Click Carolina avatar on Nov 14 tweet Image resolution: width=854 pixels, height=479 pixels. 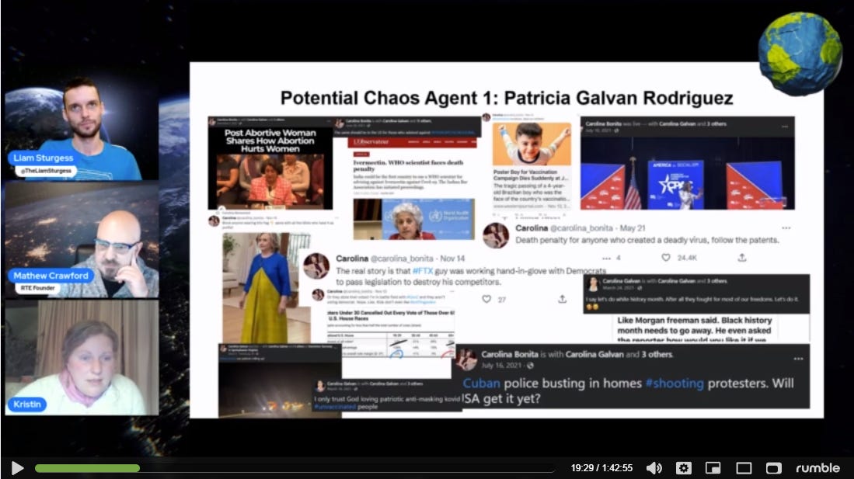coord(316,267)
